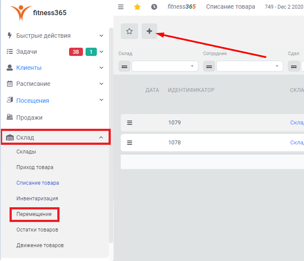Expand the Посещения chevron
Screen dimensions: 304x261
click(x=101, y=100)
